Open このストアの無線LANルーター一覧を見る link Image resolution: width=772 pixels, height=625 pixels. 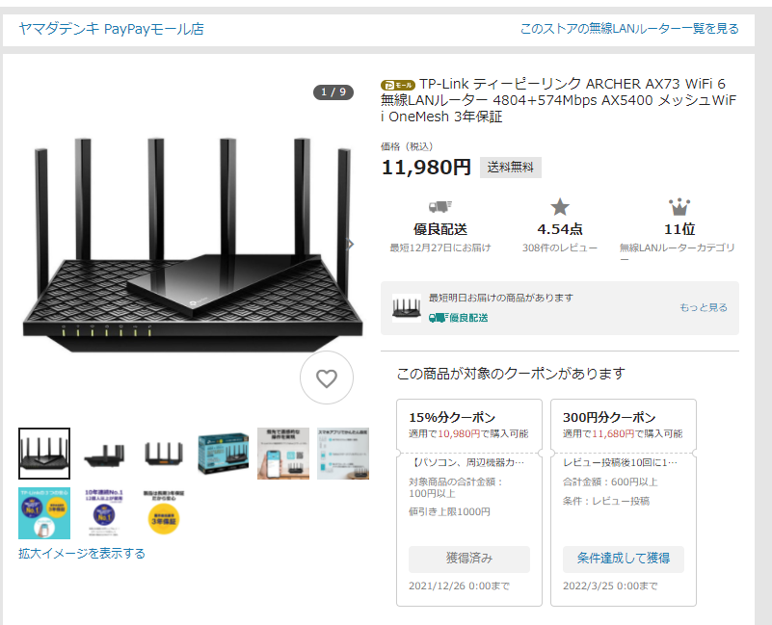tap(629, 29)
